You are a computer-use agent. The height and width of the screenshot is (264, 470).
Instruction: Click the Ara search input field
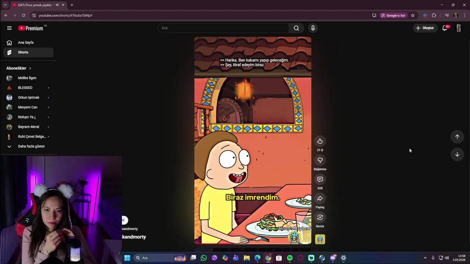click(223, 28)
